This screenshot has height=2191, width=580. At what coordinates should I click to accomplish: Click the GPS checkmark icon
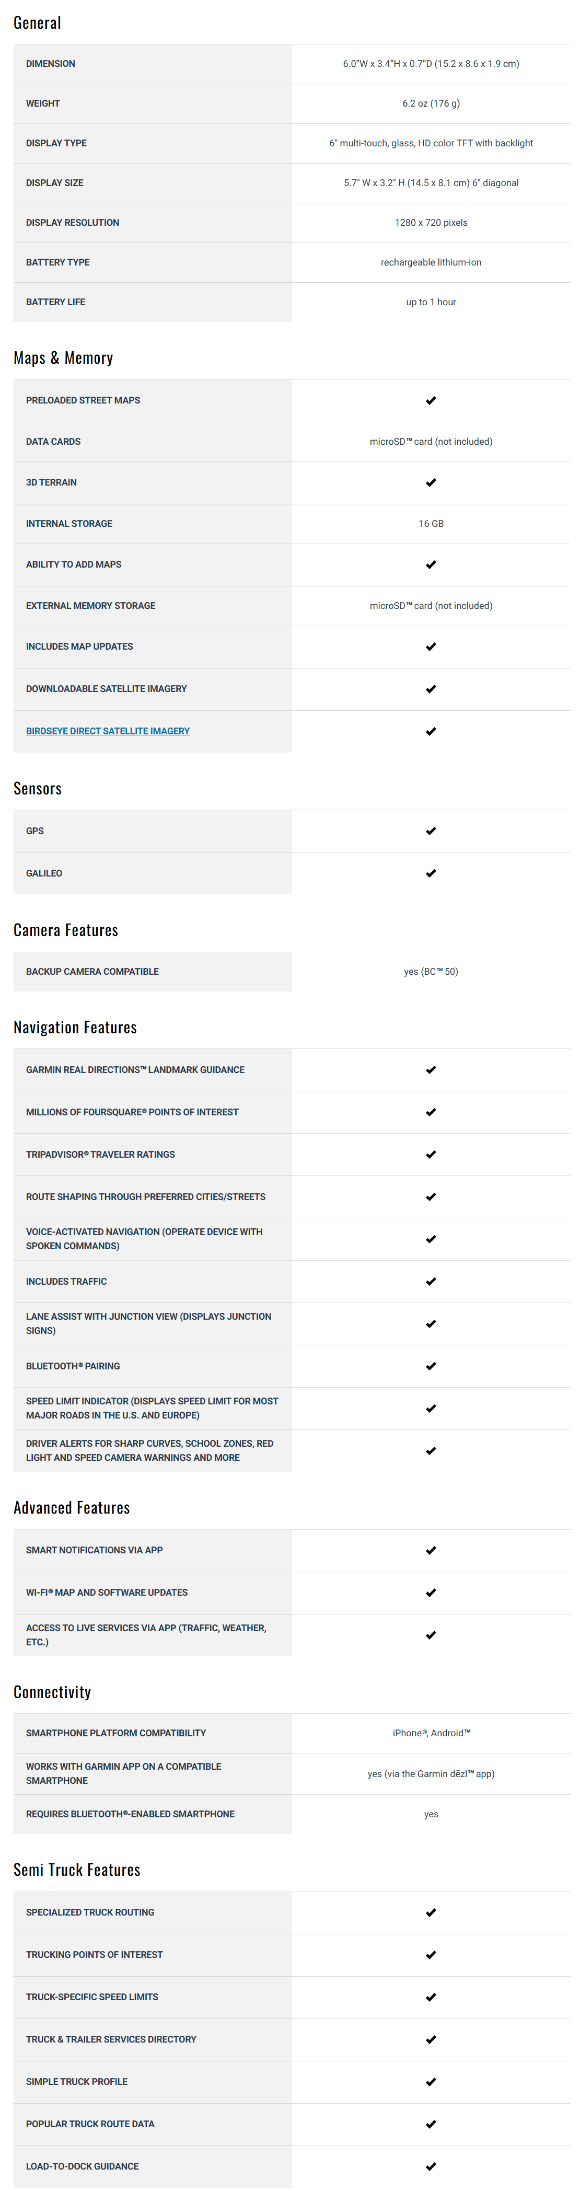(x=431, y=830)
